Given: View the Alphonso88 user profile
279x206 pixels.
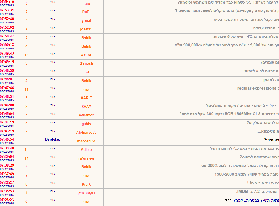Looking at the screenshot, I should (x=86, y=133).
